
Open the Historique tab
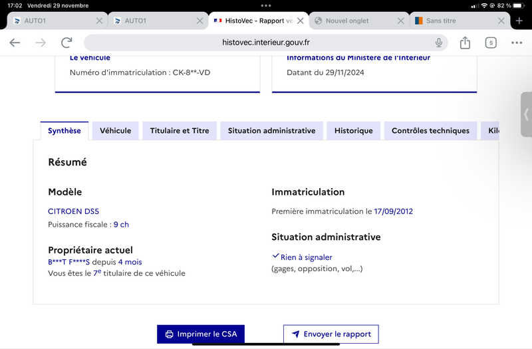[354, 130]
